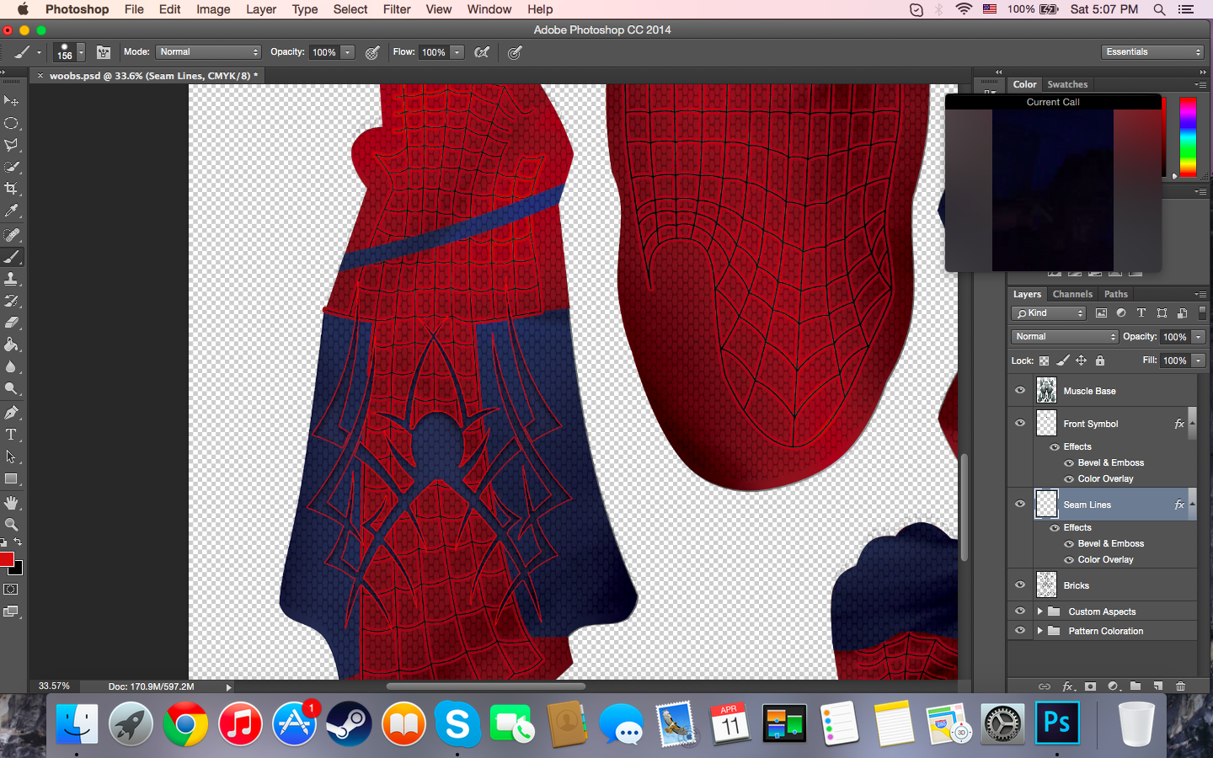Select the Eraser tool
The image size is (1213, 758).
click(x=11, y=323)
